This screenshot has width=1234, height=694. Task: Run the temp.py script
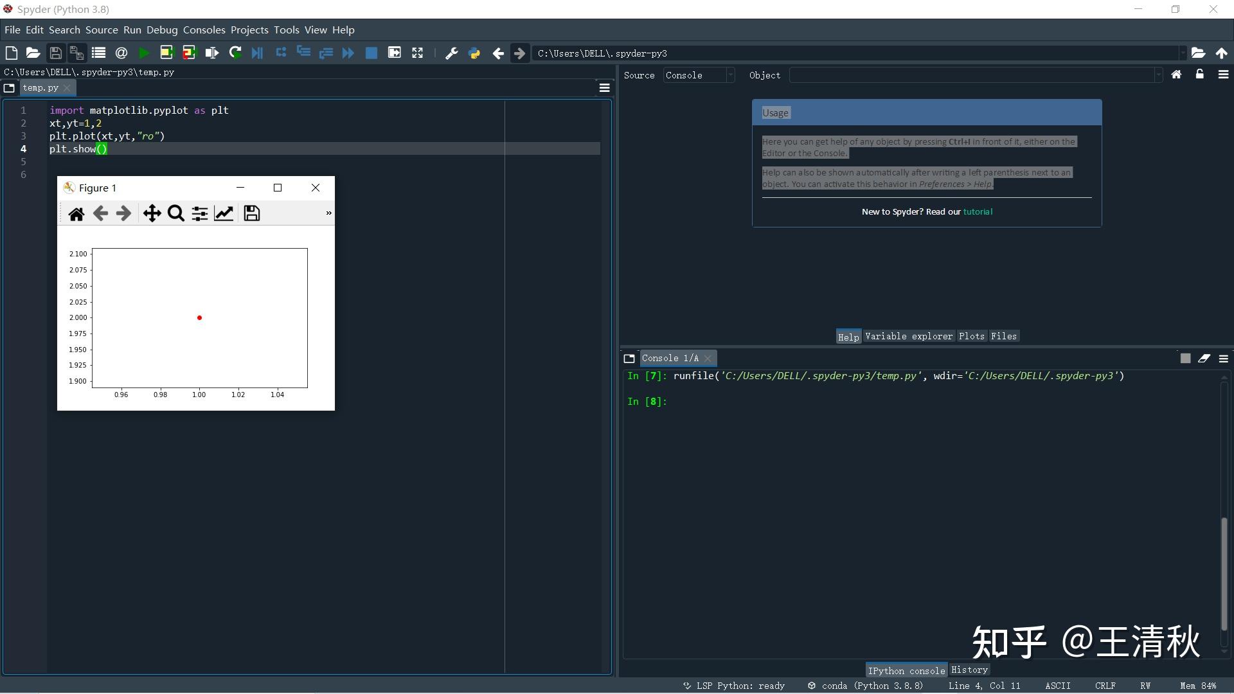[x=143, y=53]
